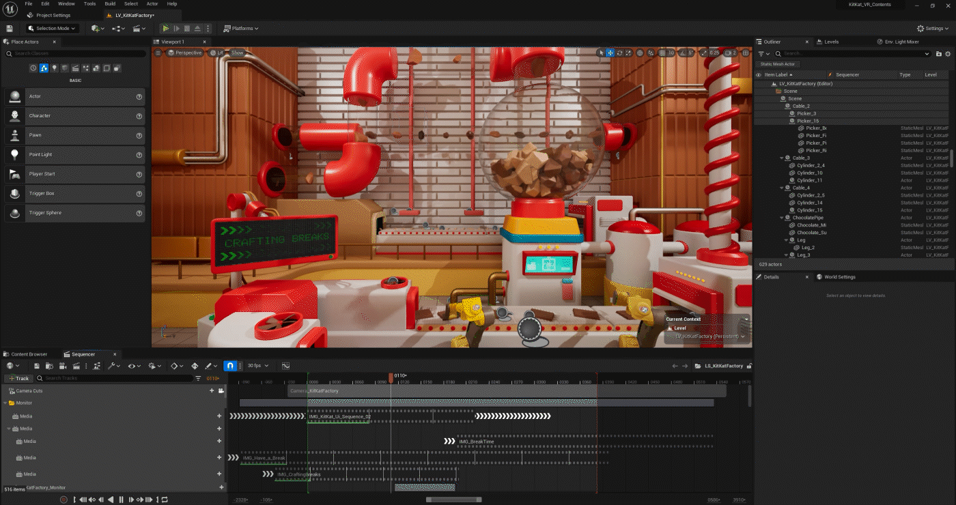Select the Recently Placed clock category
The image size is (956, 505).
click(x=33, y=68)
